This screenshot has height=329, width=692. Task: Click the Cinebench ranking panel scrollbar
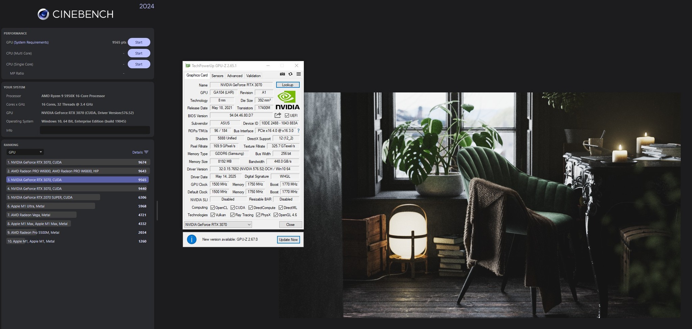[157, 211]
